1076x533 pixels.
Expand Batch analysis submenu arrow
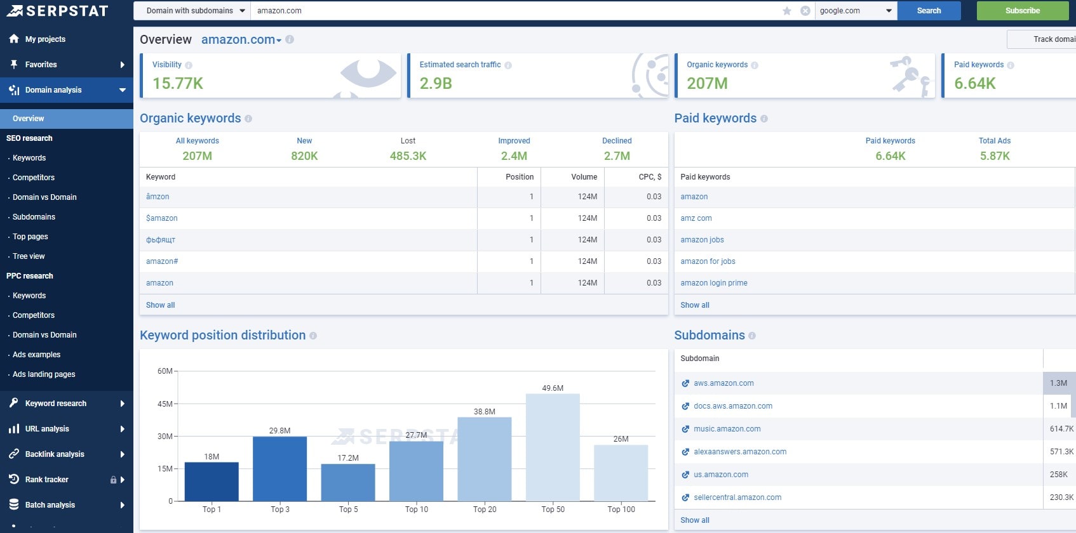point(122,505)
